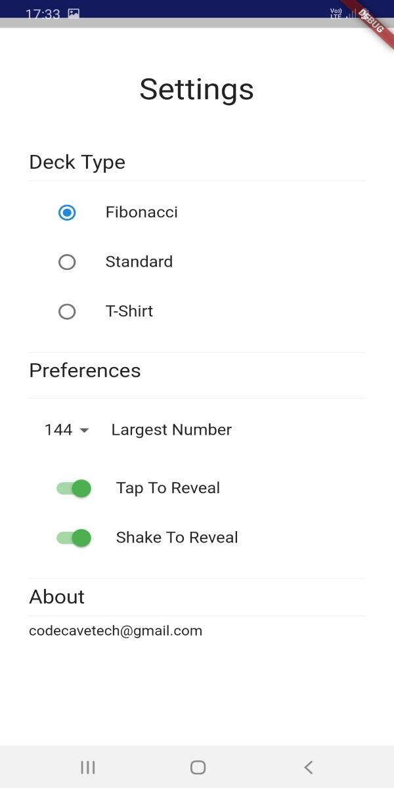Tap the Android back navigation icon

pyautogui.click(x=308, y=767)
